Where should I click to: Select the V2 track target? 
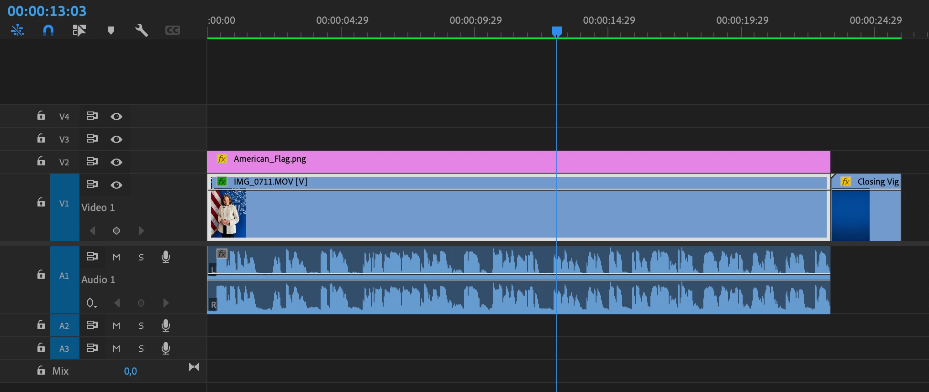coord(64,162)
